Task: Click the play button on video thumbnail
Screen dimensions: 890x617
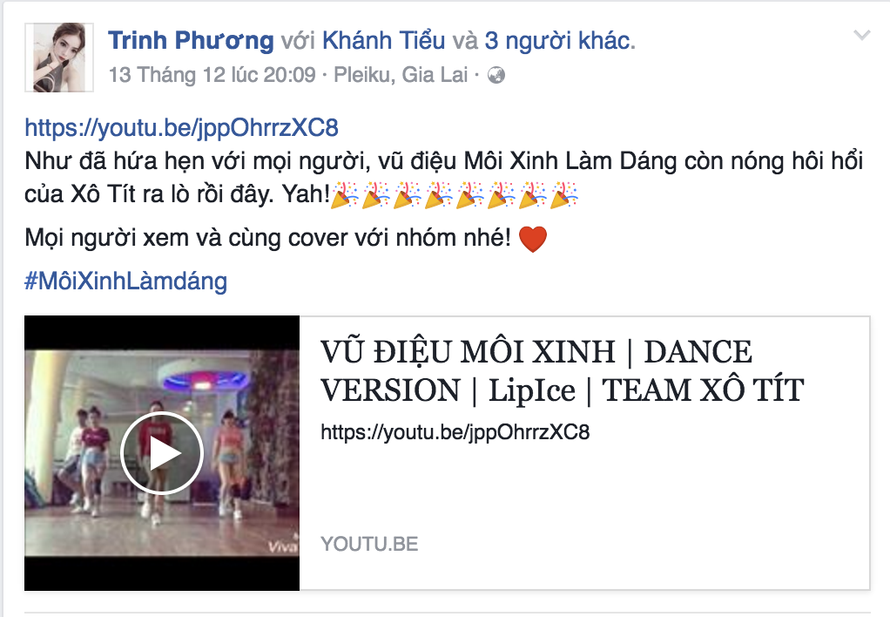Action: (162, 453)
